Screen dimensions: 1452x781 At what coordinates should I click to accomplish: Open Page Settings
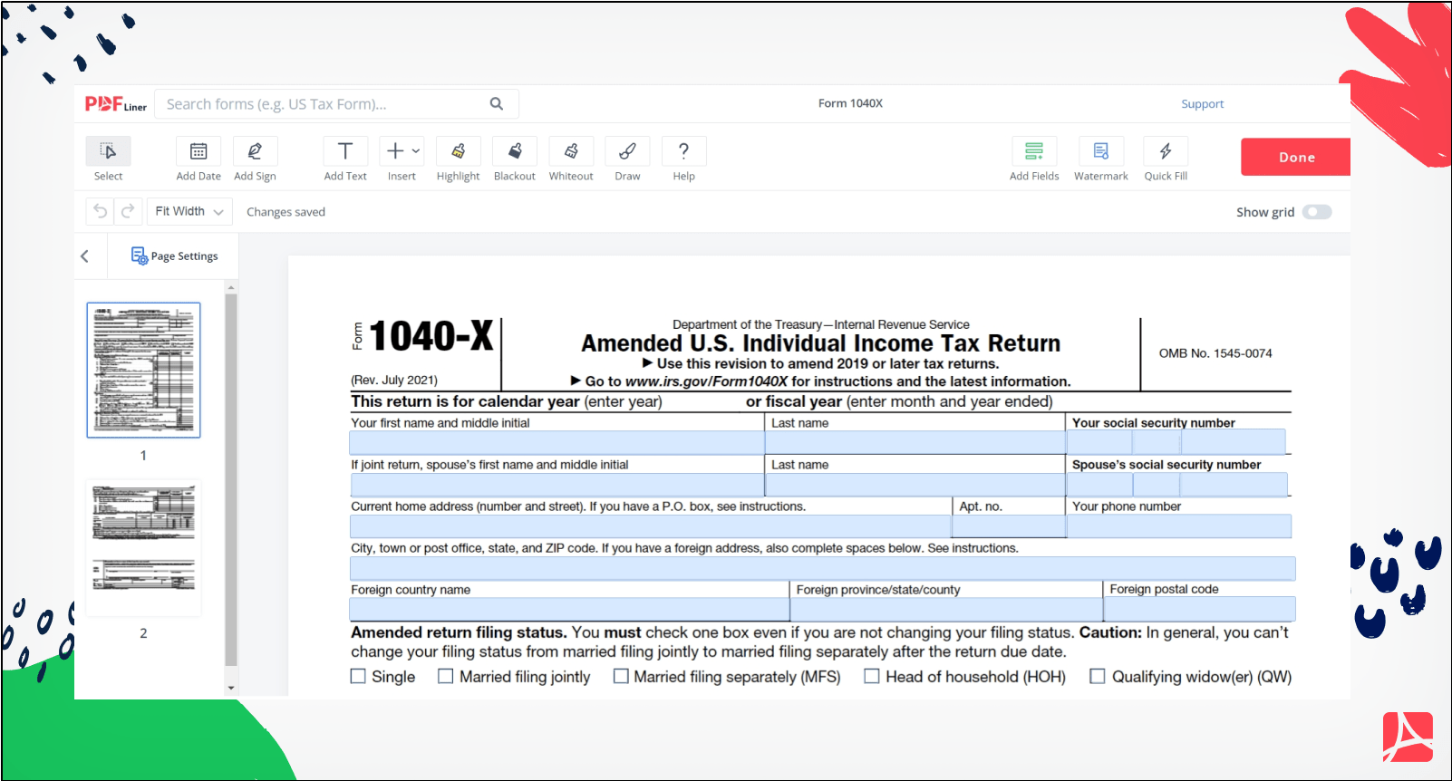click(175, 256)
